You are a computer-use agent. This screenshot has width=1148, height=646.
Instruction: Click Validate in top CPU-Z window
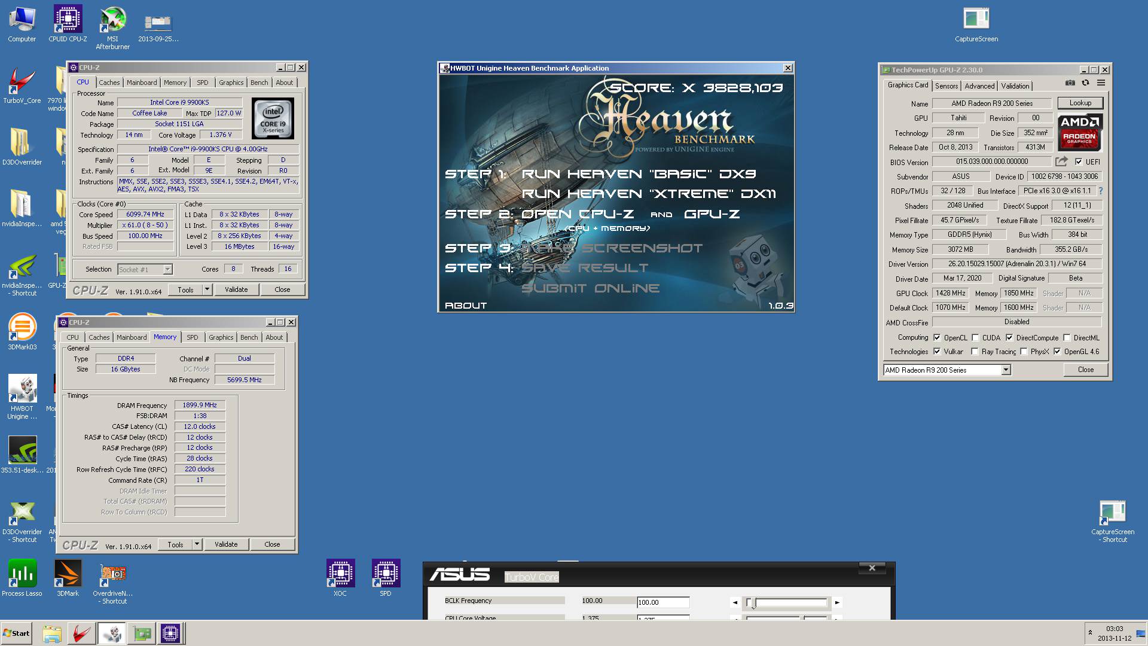pos(236,290)
